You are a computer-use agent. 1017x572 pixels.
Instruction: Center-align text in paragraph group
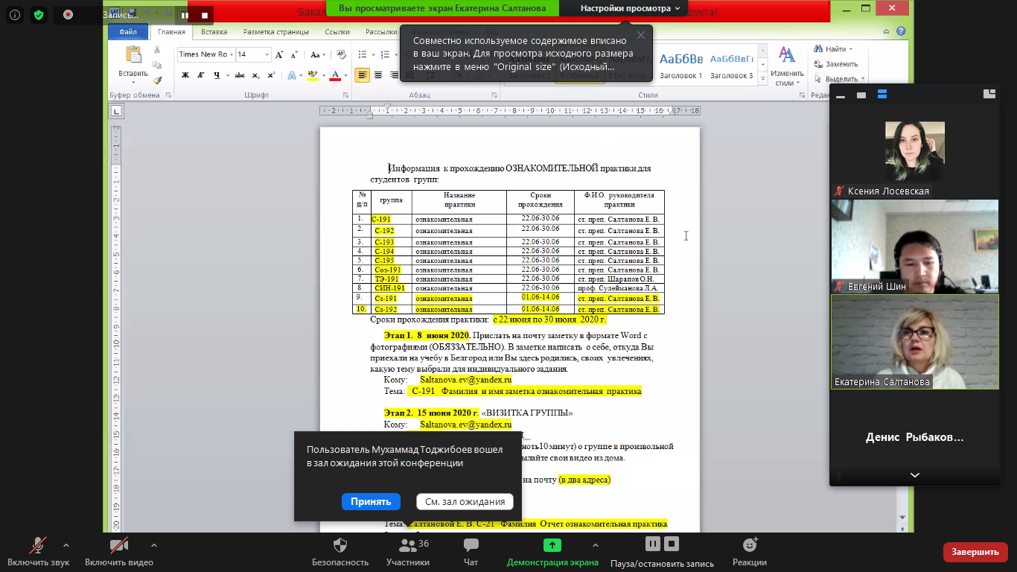pos(377,75)
